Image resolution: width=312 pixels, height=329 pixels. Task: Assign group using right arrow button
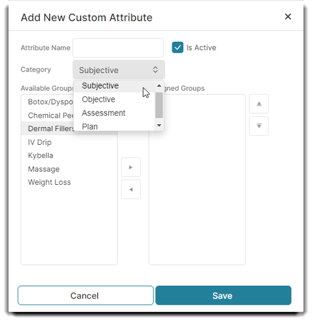tap(131, 167)
